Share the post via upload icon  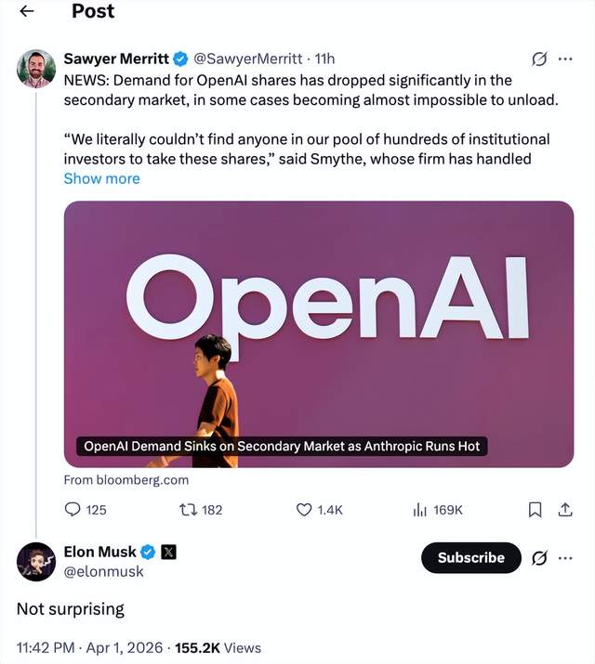tap(564, 509)
